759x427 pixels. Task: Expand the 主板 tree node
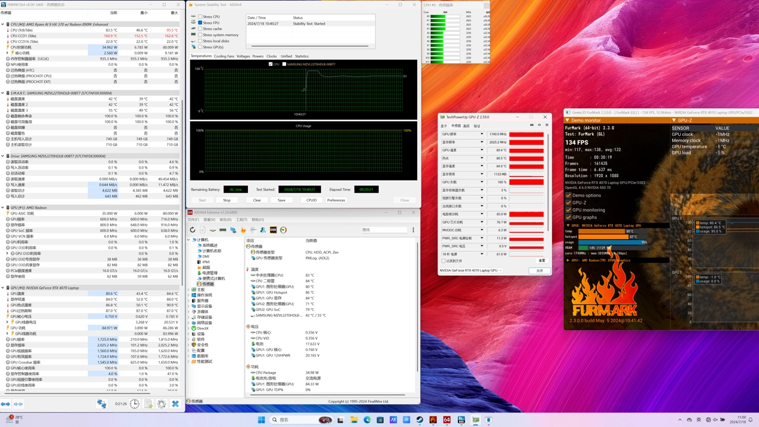[189, 289]
